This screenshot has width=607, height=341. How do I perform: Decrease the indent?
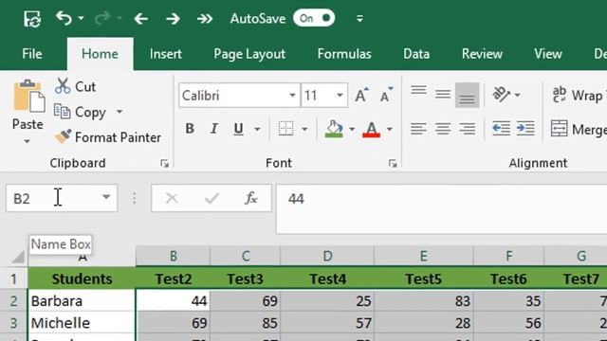pyautogui.click(x=501, y=129)
